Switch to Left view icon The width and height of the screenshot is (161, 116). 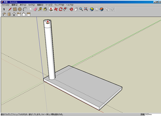click(x=29, y=14)
